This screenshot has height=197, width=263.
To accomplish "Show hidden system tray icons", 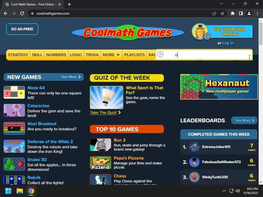I will click(x=224, y=191).
